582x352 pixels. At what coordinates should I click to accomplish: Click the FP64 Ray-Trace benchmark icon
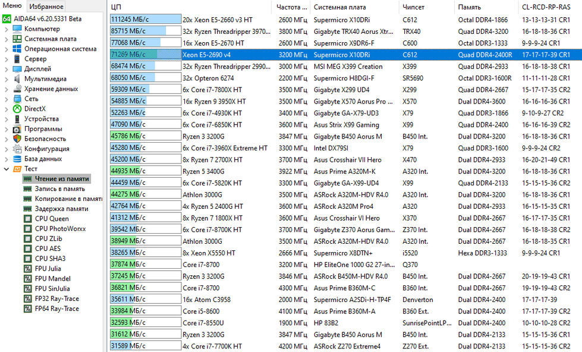click(x=27, y=309)
